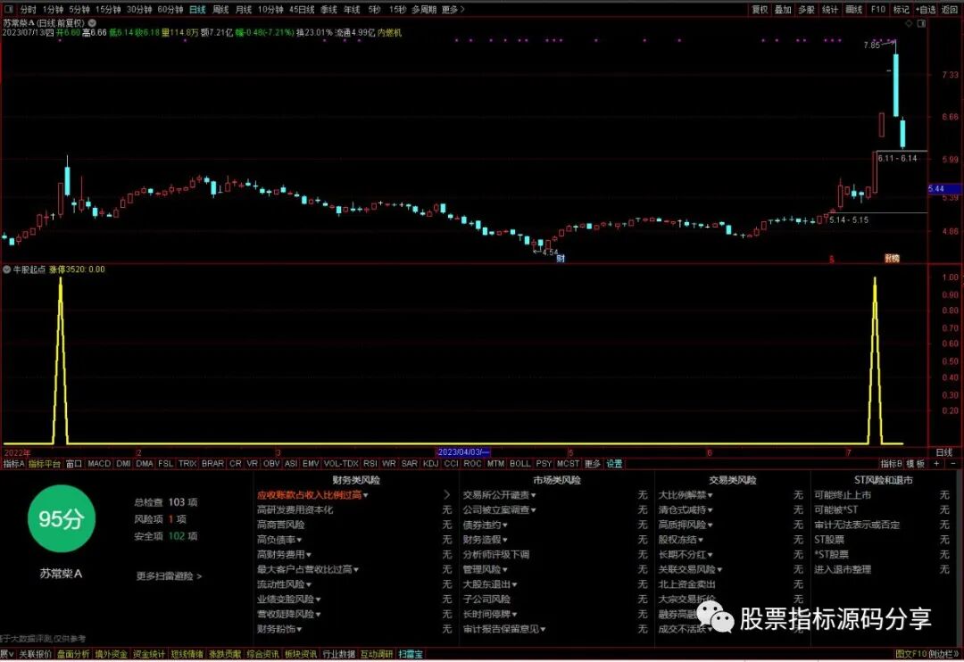Click the panel layout icon at top-left

click(9, 9)
